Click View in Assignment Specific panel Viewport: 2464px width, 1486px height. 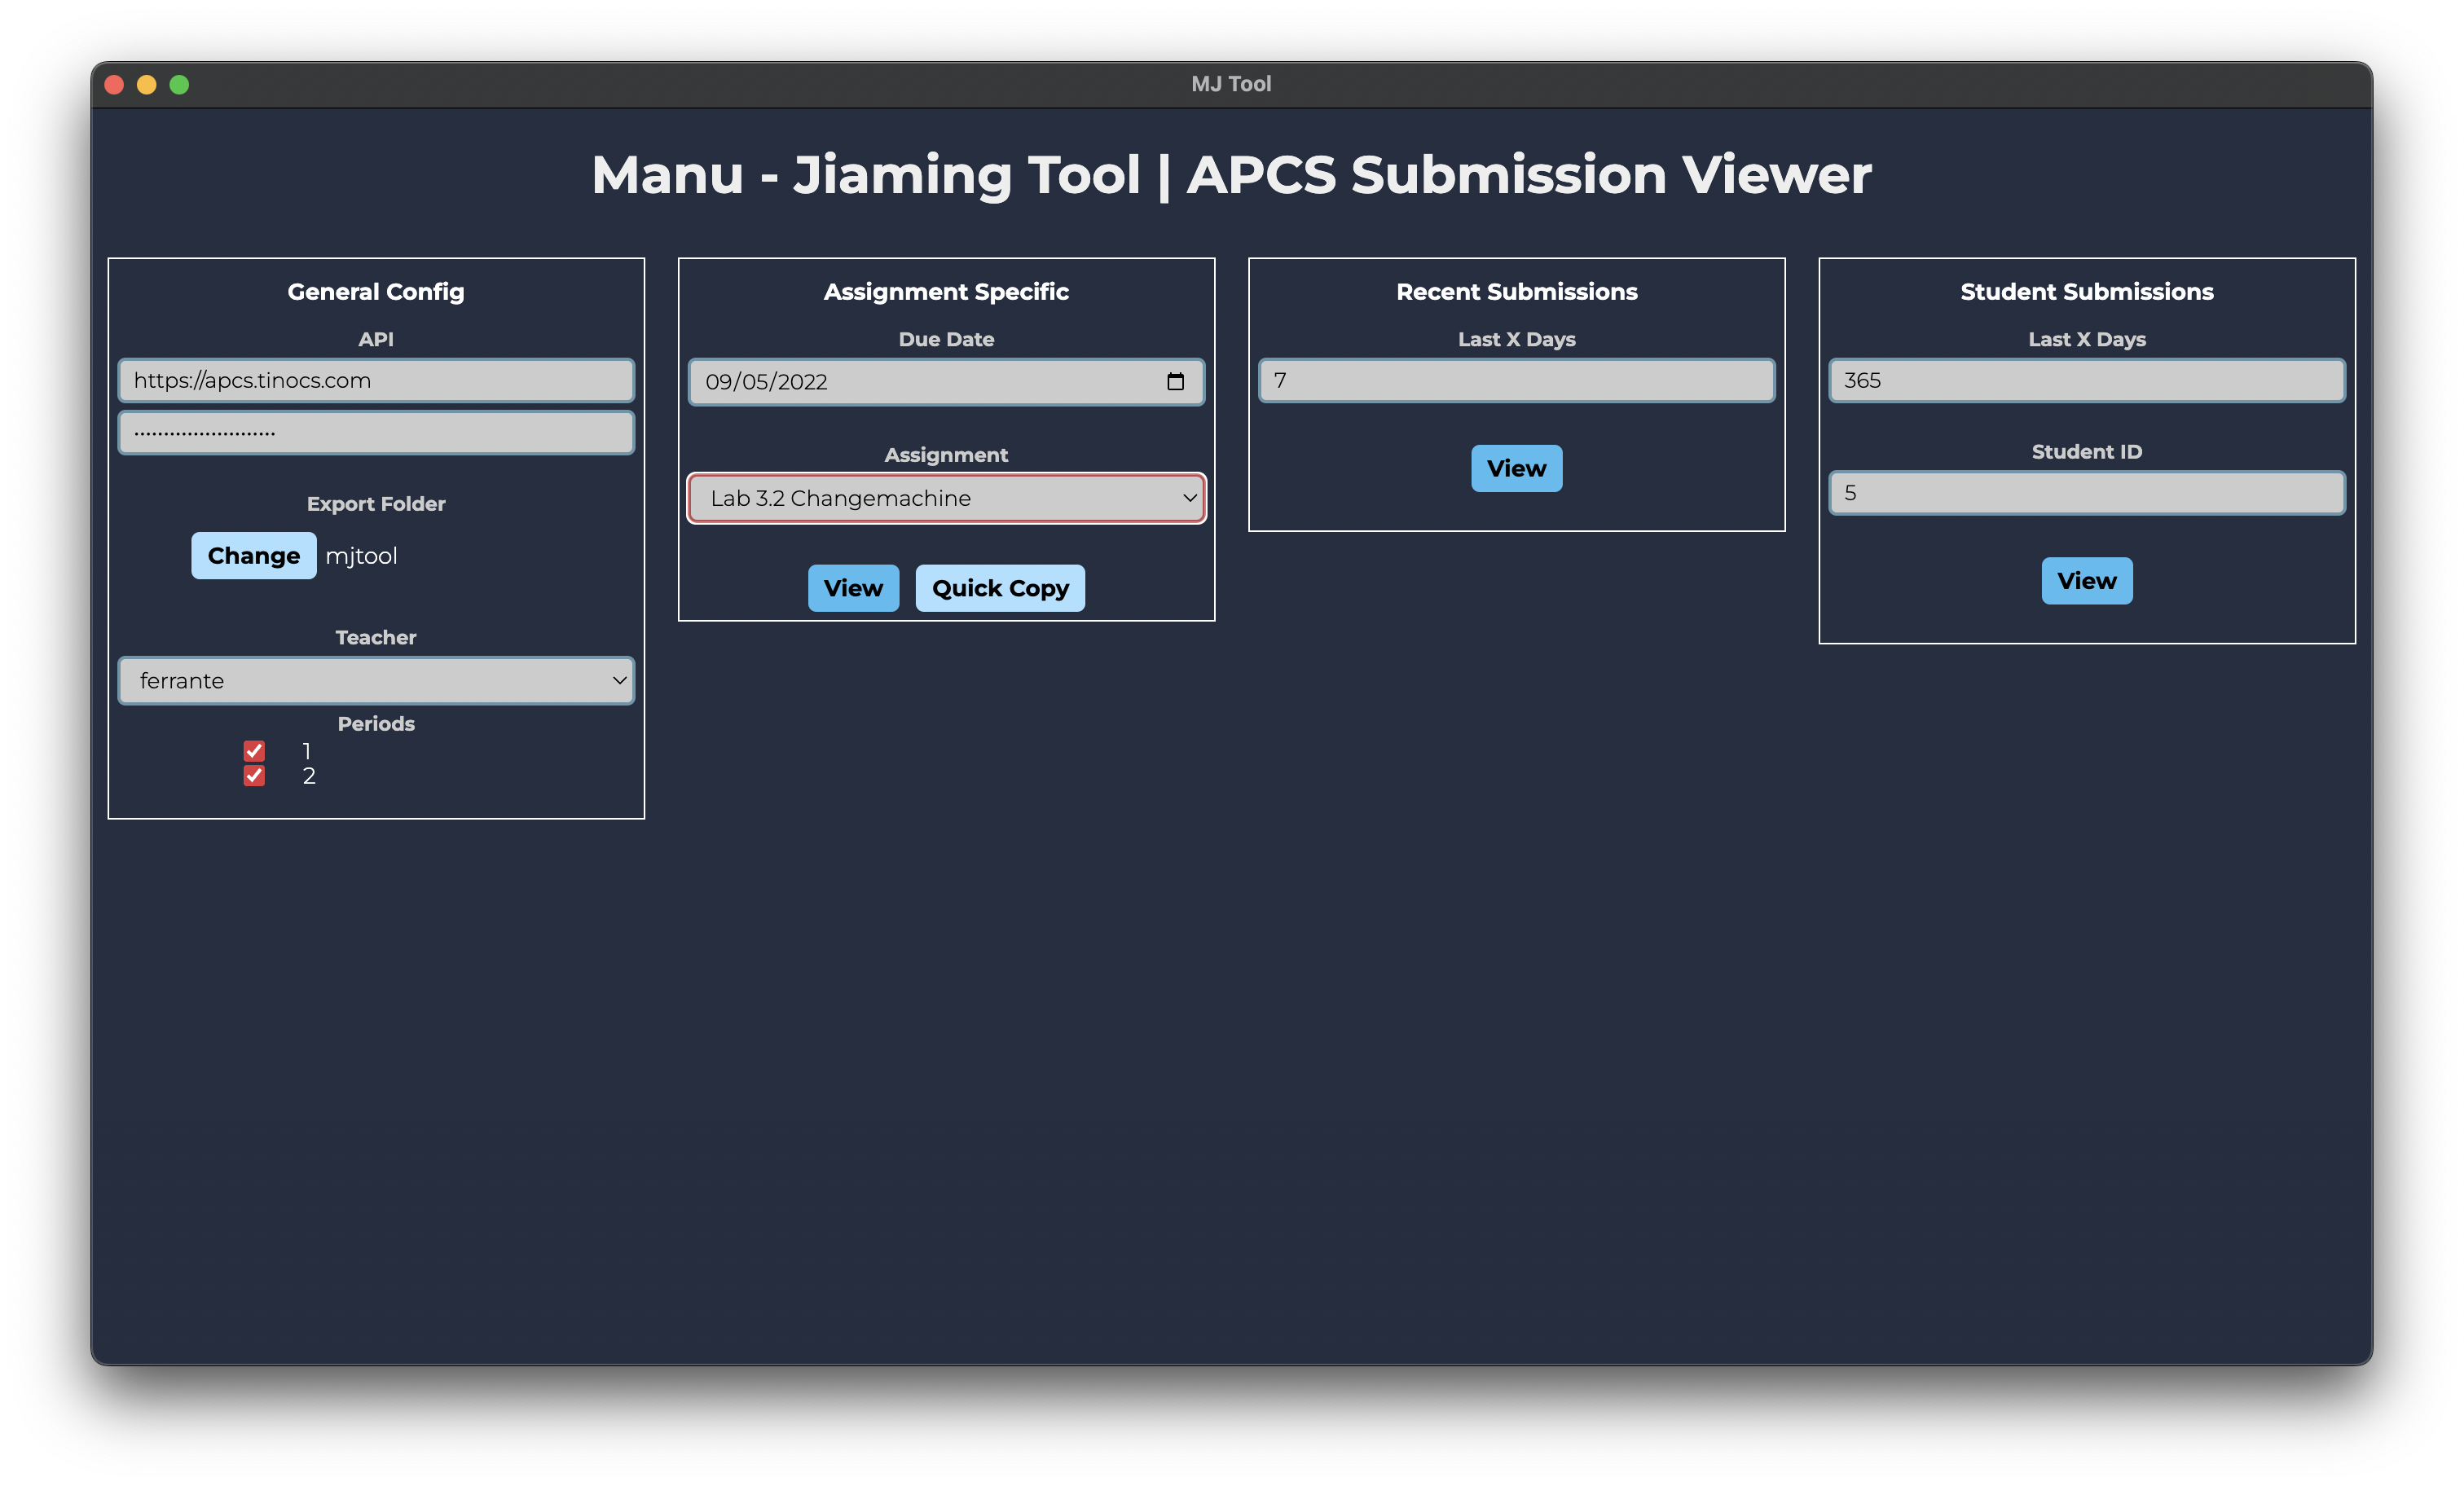point(853,588)
